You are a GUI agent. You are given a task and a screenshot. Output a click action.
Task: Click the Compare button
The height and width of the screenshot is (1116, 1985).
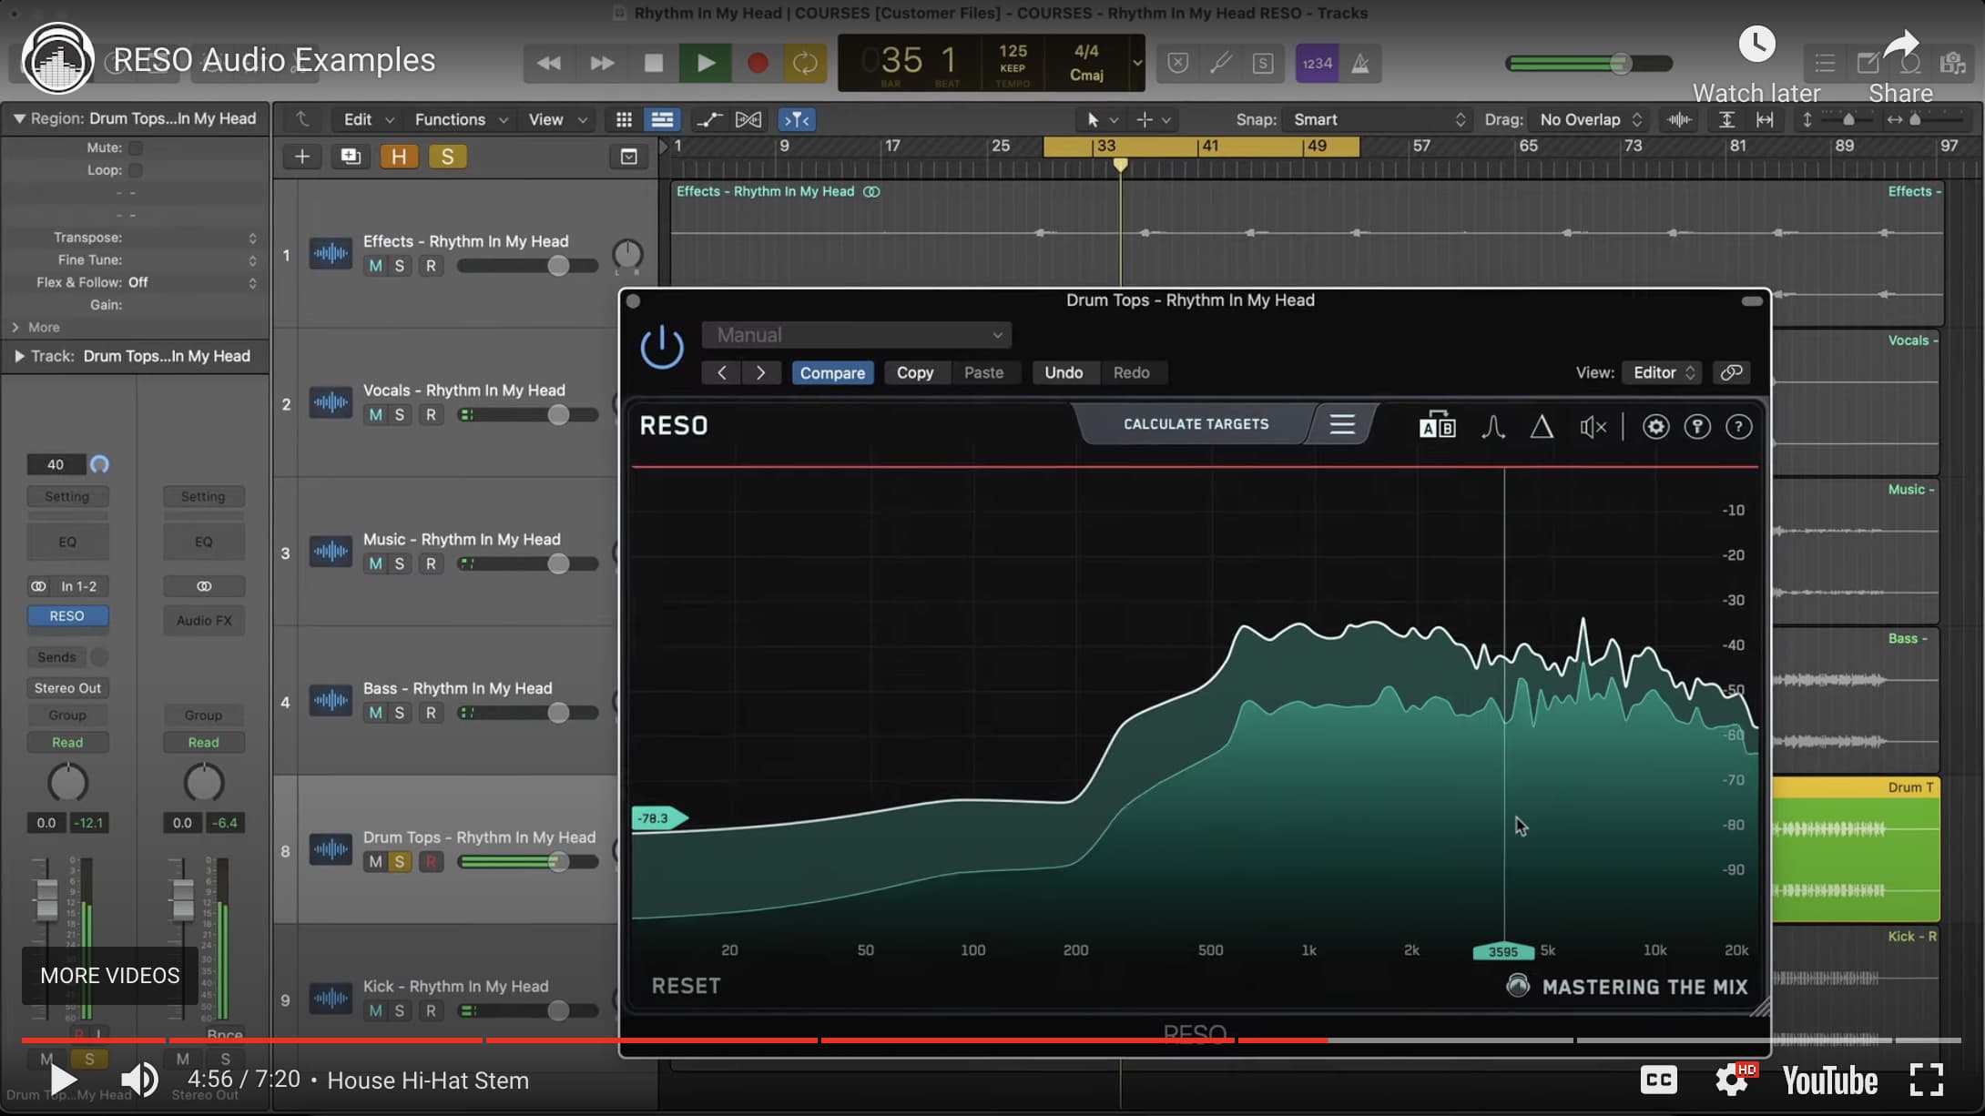click(x=832, y=372)
